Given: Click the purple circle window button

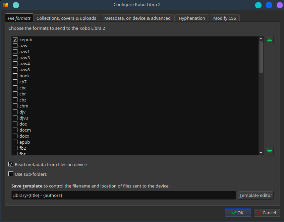Looking at the screenshot, I should coord(280,5).
